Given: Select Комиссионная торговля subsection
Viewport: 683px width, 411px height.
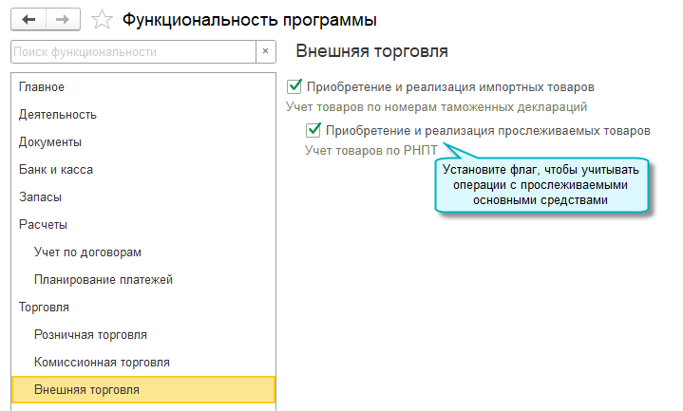Looking at the screenshot, I should pyautogui.click(x=102, y=363).
